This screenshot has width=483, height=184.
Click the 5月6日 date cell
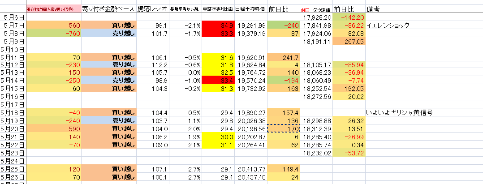coord(13,17)
